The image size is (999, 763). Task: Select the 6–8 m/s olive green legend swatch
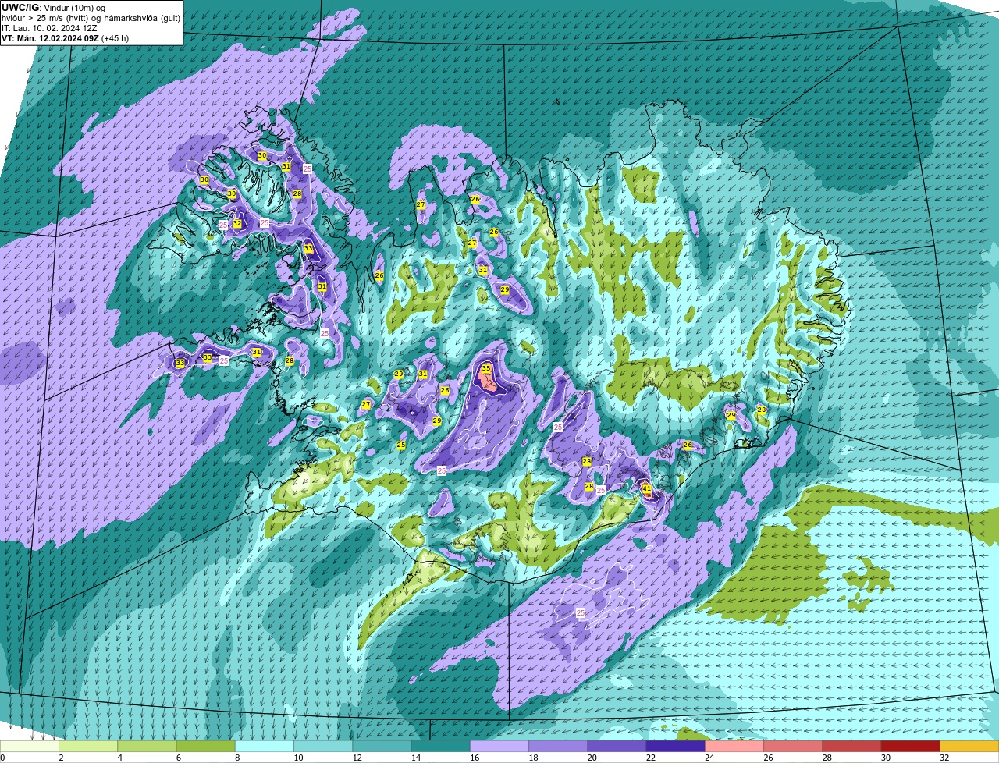click(206, 746)
